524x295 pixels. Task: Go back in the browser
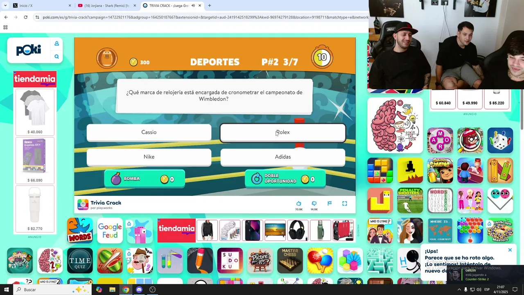(x=6, y=17)
